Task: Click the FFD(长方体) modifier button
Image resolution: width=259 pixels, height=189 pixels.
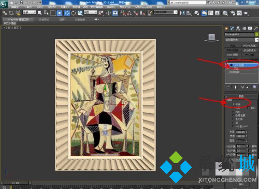Action: coord(250,46)
